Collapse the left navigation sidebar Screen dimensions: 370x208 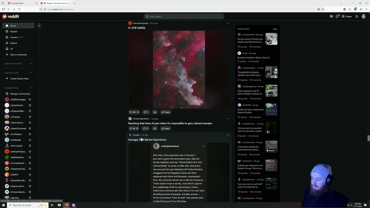pos(39,25)
